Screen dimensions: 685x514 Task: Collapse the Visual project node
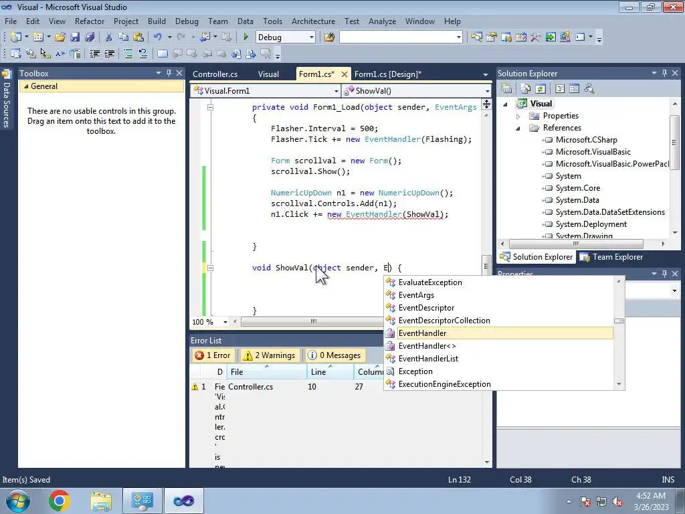pos(506,104)
